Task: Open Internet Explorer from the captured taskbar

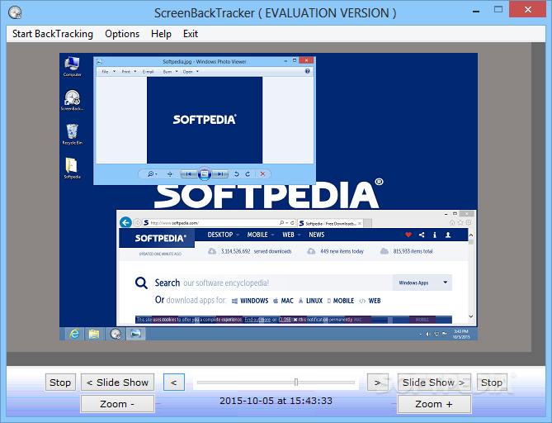Action: [74, 334]
